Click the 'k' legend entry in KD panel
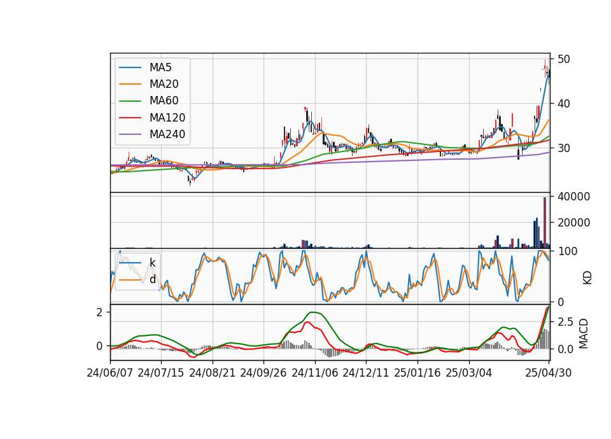The height and width of the screenshot is (439, 611). (152, 263)
